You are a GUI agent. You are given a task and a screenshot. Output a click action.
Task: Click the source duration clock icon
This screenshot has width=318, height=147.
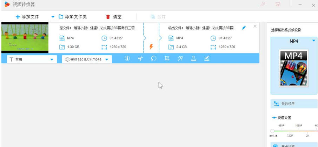coord(104,38)
